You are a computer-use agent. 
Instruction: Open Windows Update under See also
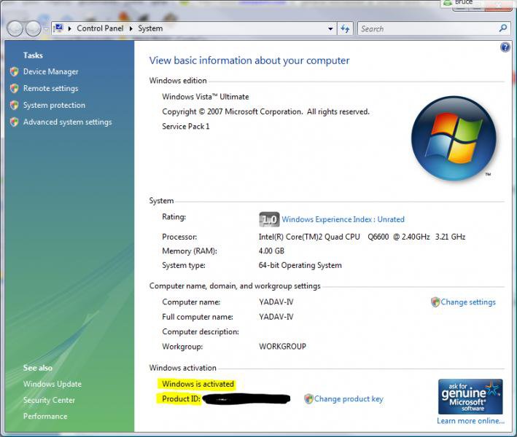[x=52, y=384]
